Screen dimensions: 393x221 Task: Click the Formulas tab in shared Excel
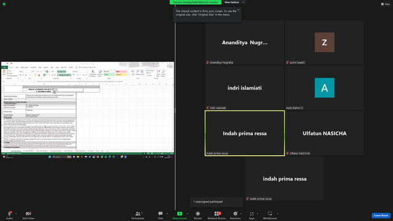33,68
